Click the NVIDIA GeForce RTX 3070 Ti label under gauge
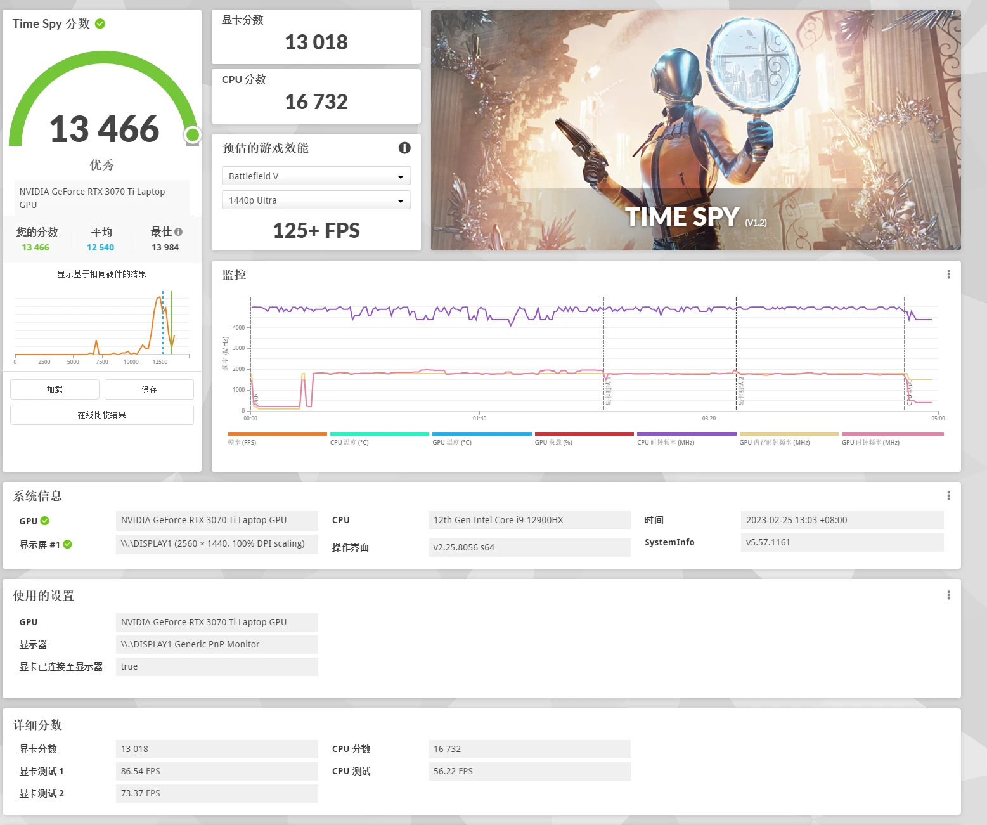Image resolution: width=987 pixels, height=825 pixels. (x=102, y=198)
